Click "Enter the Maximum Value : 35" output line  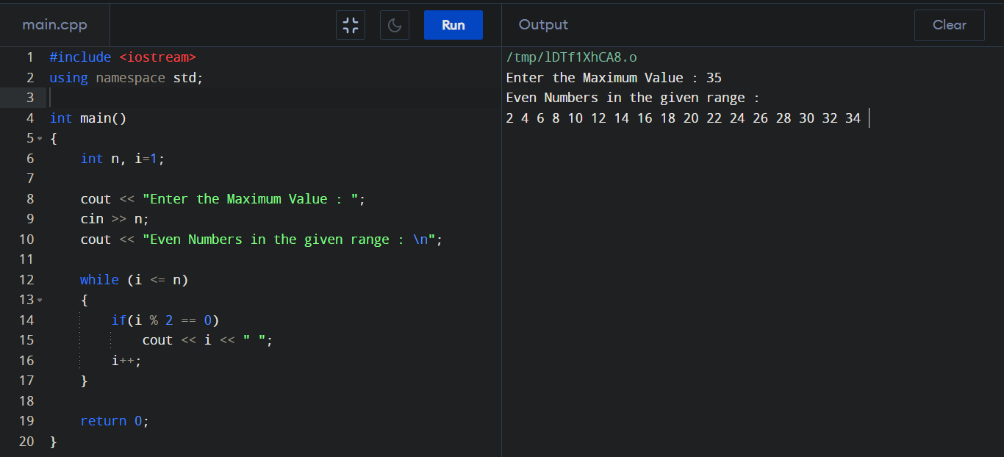(x=614, y=78)
